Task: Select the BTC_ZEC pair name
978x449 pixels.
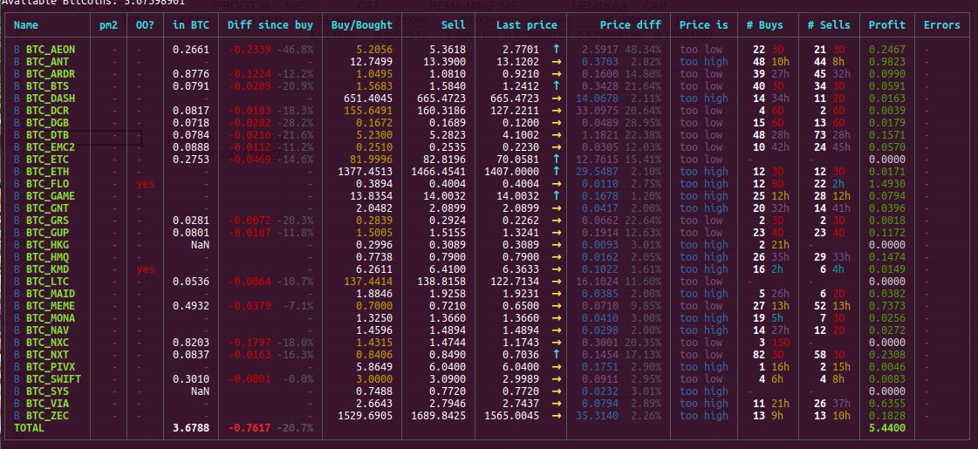Action: 47,416
